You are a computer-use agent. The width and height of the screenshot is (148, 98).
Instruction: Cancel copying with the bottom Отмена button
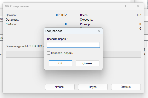(x=126, y=87)
